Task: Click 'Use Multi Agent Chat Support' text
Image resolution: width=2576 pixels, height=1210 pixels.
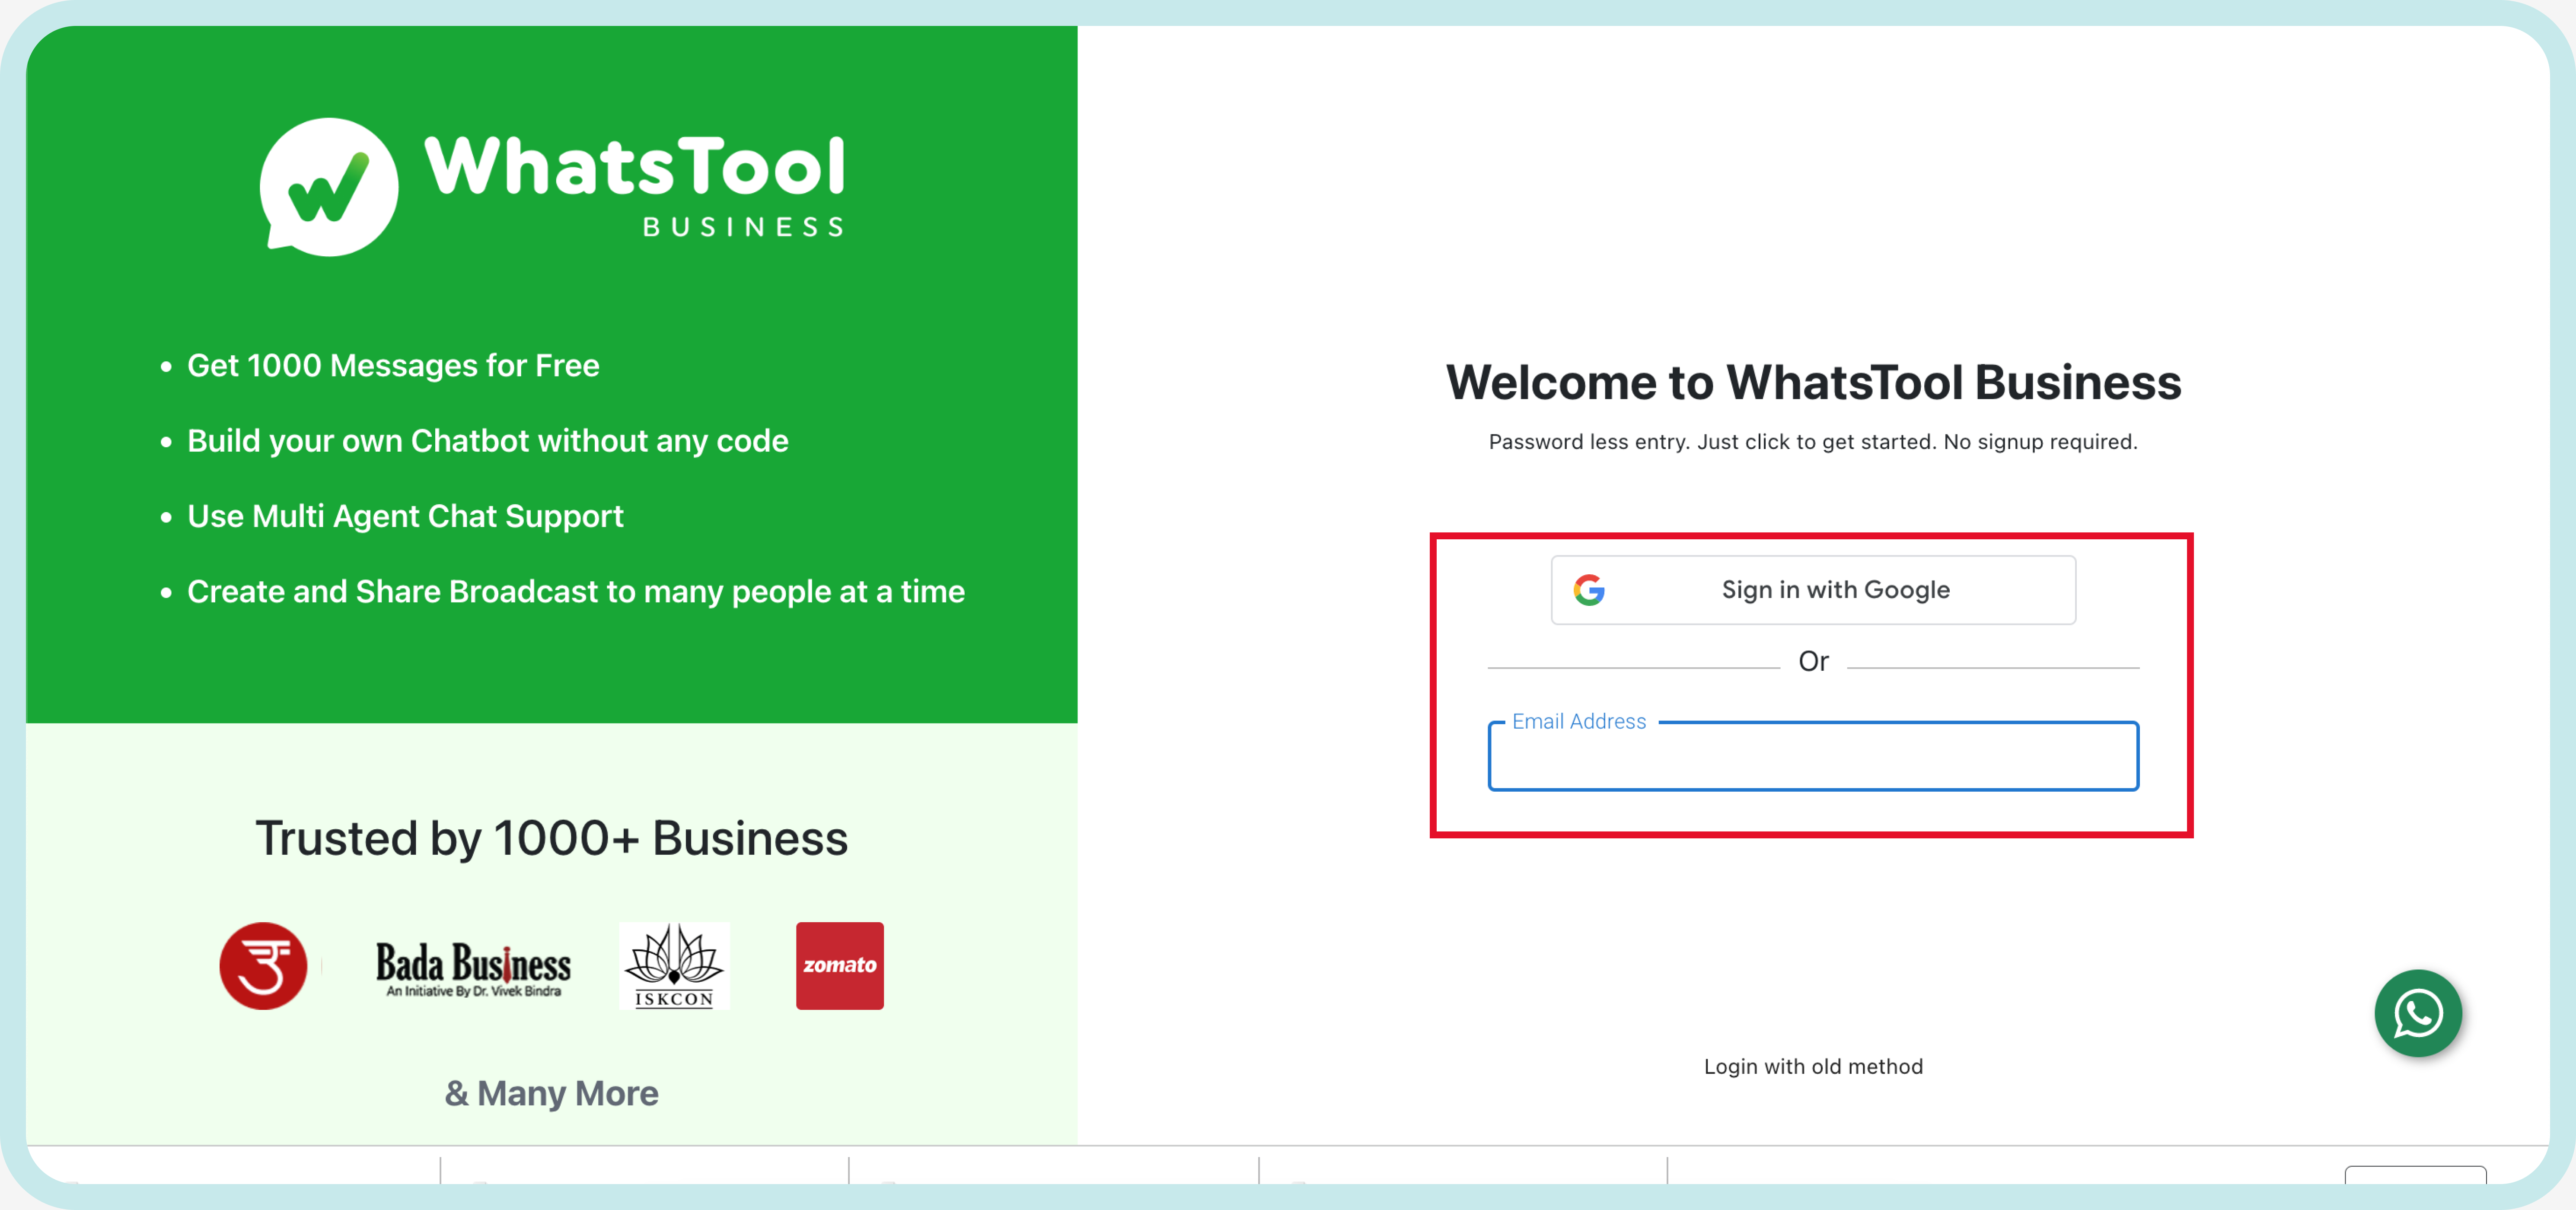Action: coord(404,516)
